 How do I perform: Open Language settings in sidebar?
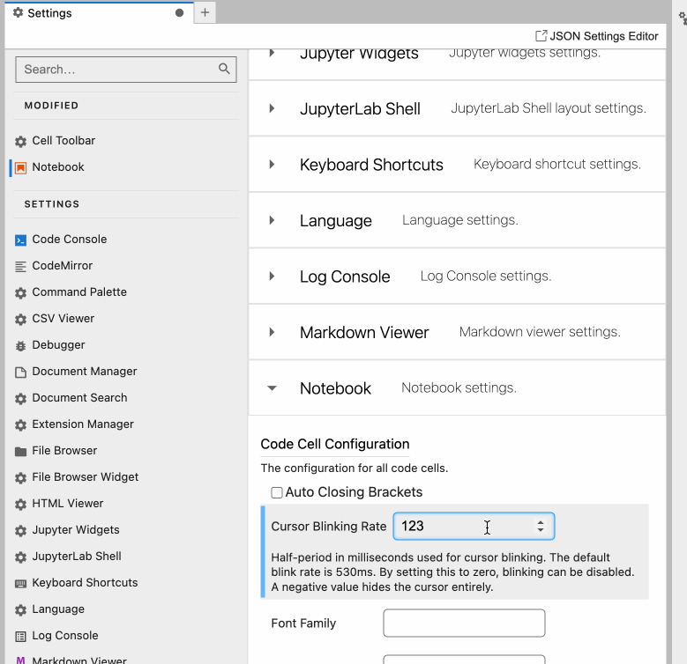pyautogui.click(x=58, y=609)
